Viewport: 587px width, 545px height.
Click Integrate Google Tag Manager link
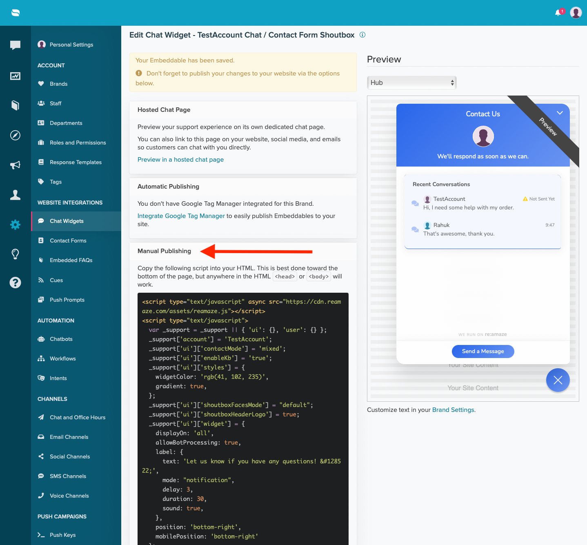tap(181, 216)
